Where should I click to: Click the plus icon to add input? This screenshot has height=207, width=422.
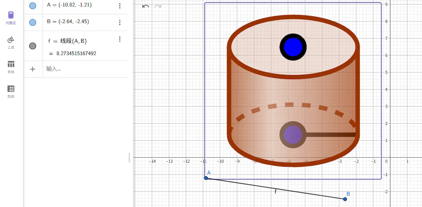point(33,69)
